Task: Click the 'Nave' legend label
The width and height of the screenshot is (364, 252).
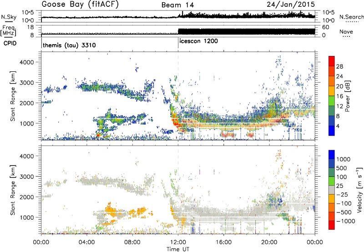Action: coord(346,31)
